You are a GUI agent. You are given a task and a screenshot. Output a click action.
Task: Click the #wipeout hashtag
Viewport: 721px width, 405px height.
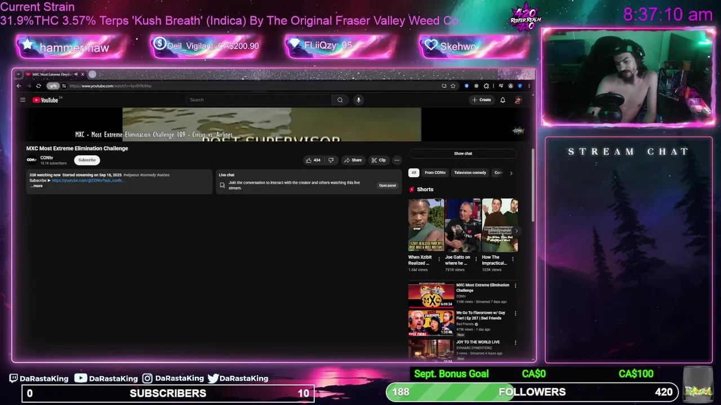click(131, 175)
